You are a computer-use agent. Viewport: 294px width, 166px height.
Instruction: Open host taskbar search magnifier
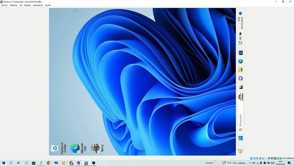coord(11,163)
